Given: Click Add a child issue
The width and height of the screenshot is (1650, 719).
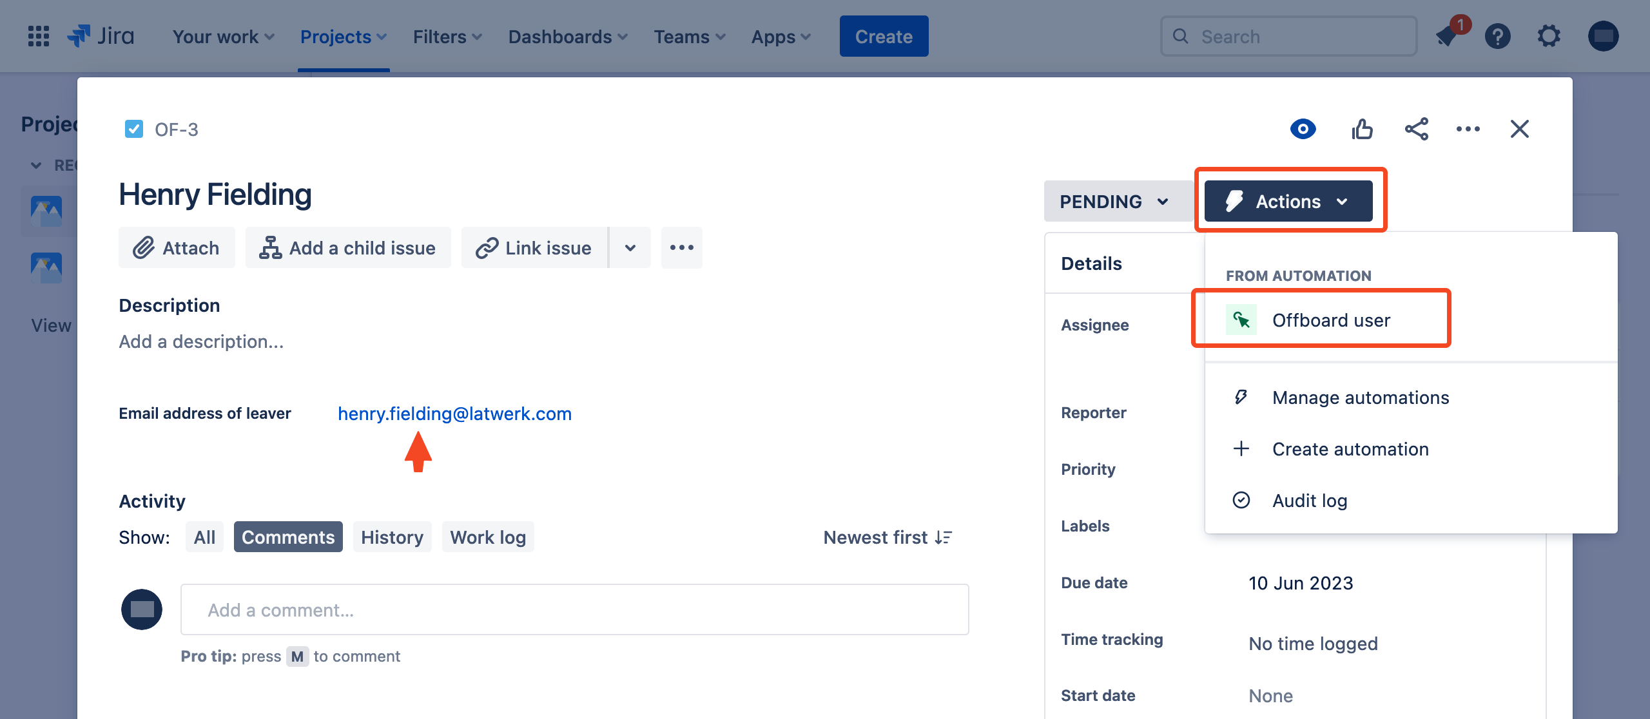Looking at the screenshot, I should (348, 247).
